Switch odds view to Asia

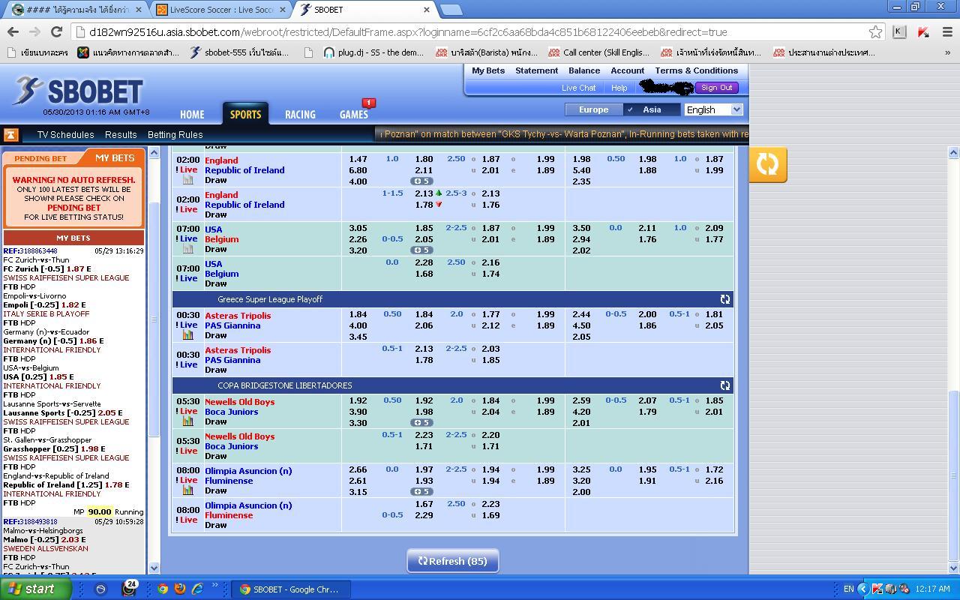(x=652, y=109)
